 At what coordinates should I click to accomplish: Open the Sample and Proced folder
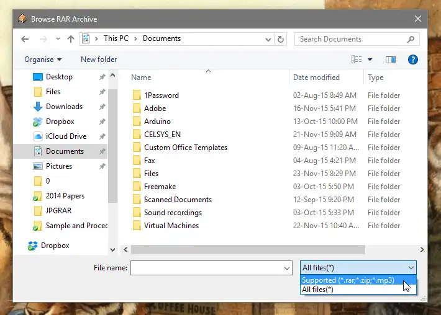pyautogui.click(x=76, y=226)
